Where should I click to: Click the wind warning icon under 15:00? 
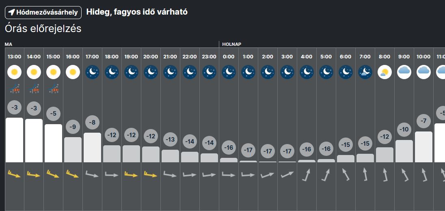tap(53, 89)
